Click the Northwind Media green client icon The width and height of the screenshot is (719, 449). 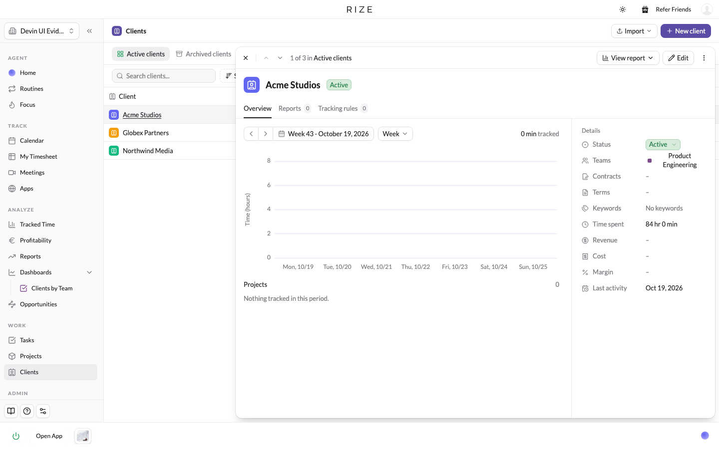point(114,151)
